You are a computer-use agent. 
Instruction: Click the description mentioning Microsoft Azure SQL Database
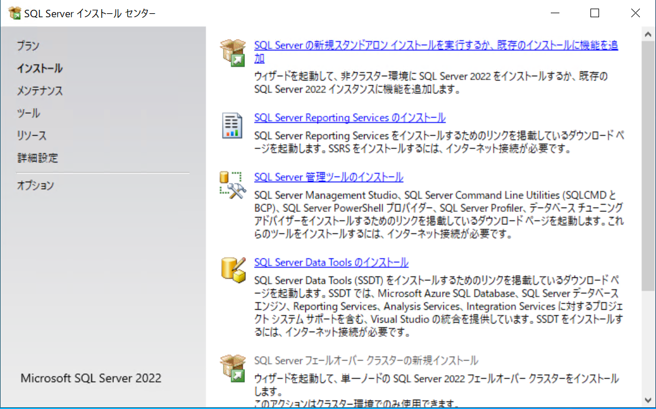click(439, 306)
